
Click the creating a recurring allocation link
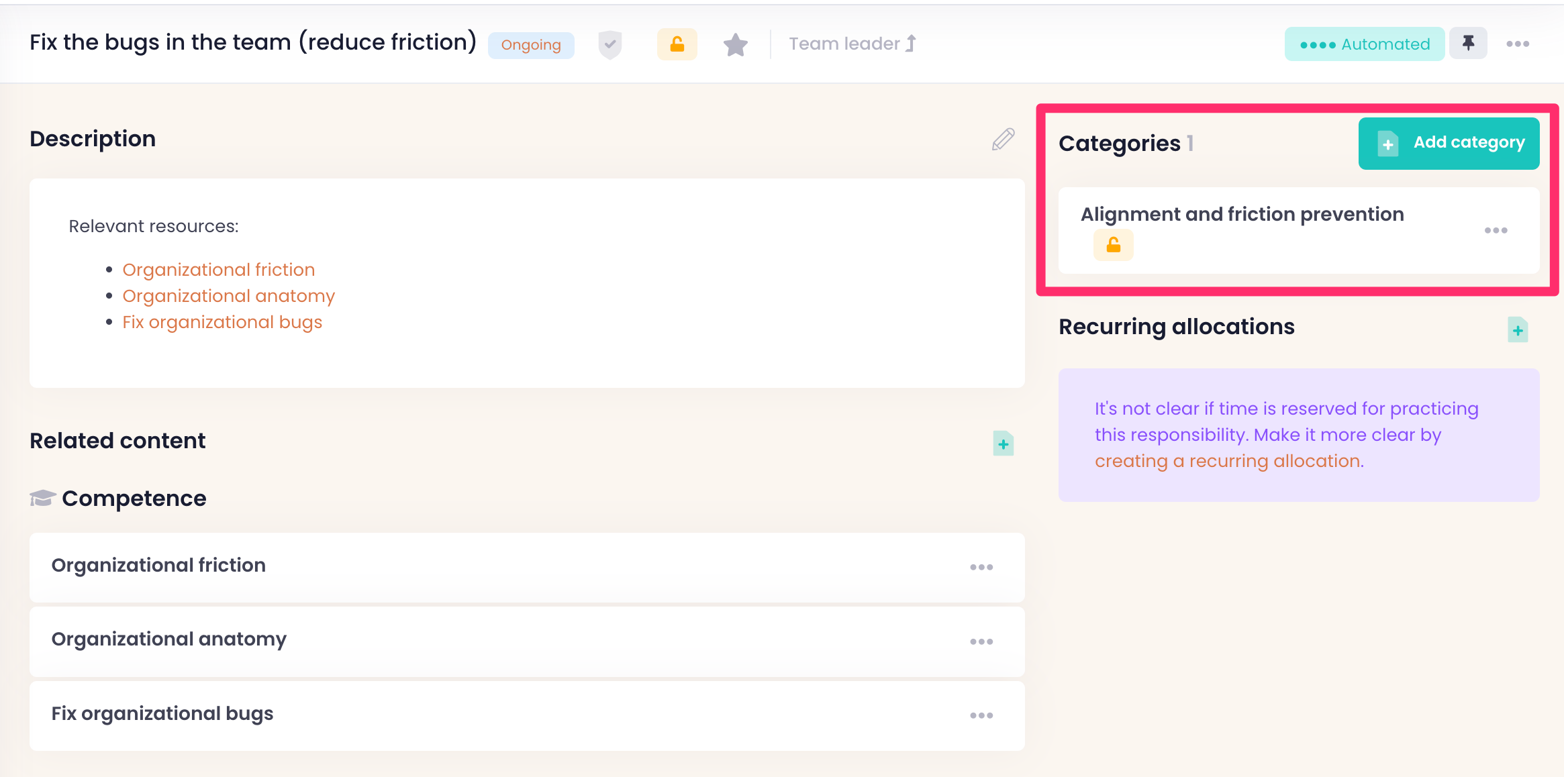coord(1228,462)
